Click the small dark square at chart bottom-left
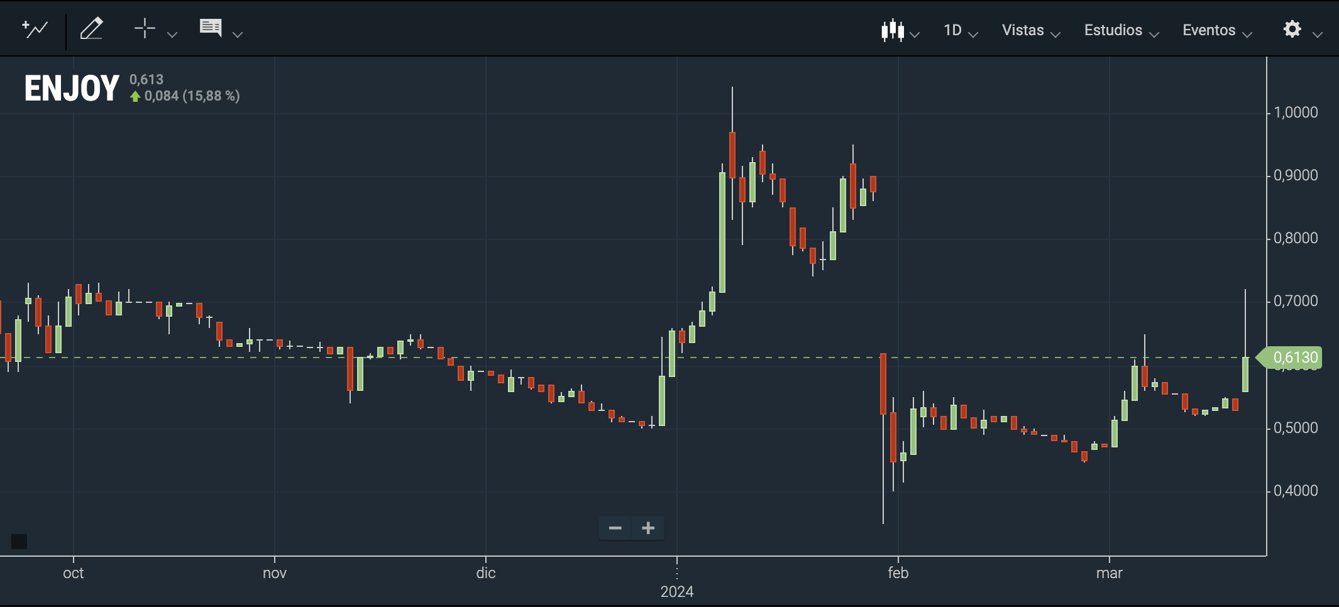The height and width of the screenshot is (607, 1339). [19, 542]
